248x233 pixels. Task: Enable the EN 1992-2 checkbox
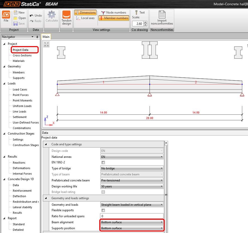[x=103, y=162]
